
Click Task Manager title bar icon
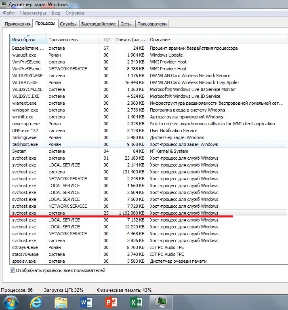(4, 4)
